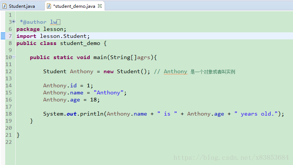
Task: Expand the folded comment at line 3
Action: click(x=14, y=22)
